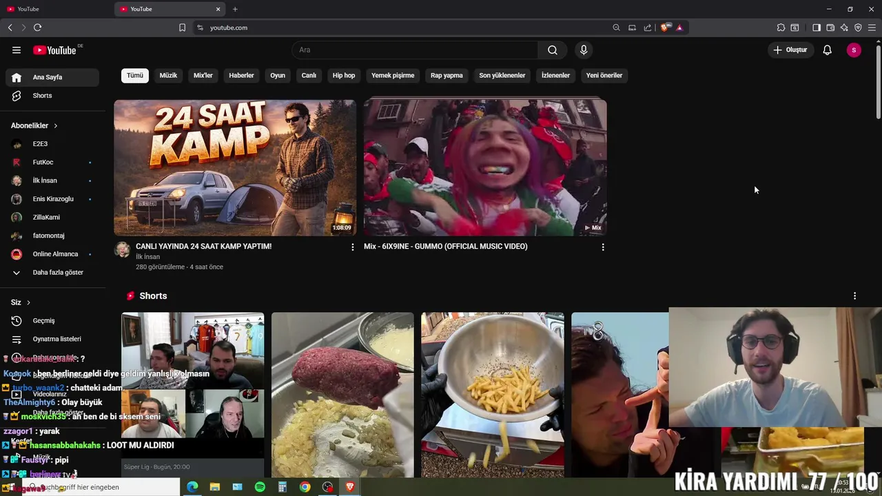
Task: Open the E2E3 subscription channel
Action: [52, 144]
